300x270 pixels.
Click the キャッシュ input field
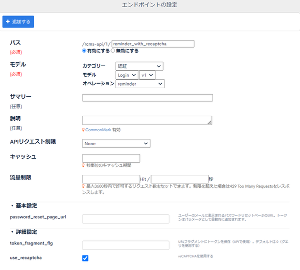[x=111, y=158]
